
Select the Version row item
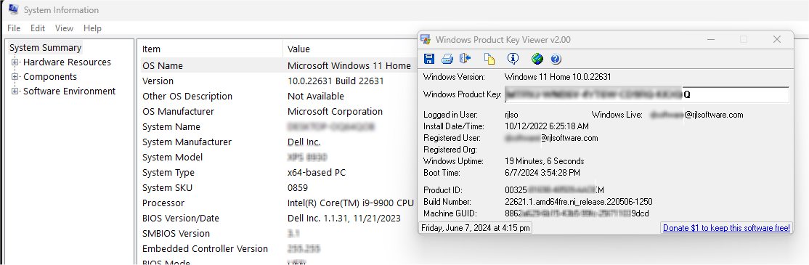coord(158,81)
